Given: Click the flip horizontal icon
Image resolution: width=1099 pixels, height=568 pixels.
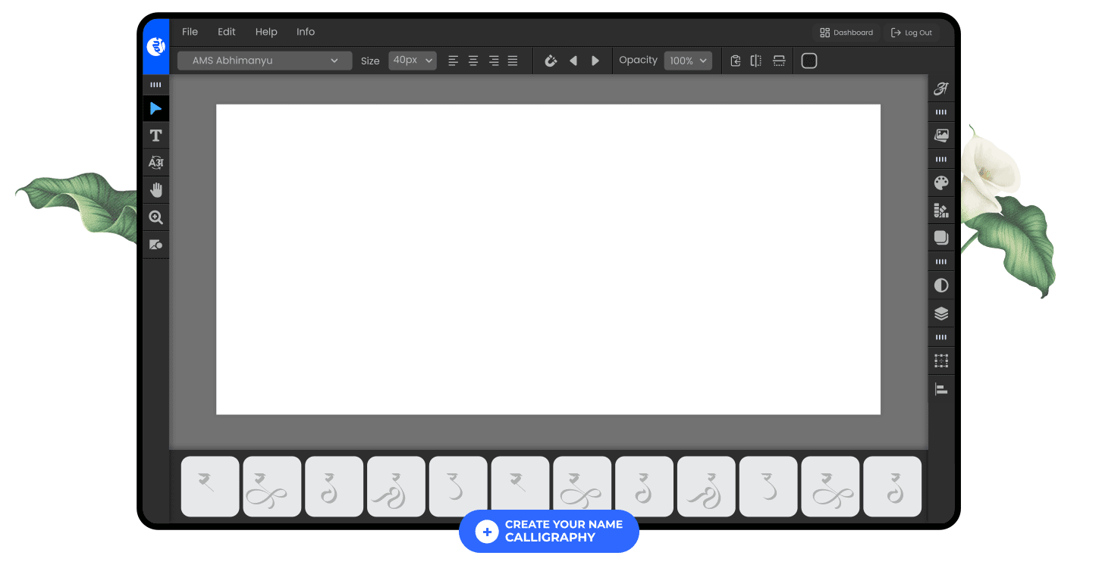Looking at the screenshot, I should (x=756, y=61).
